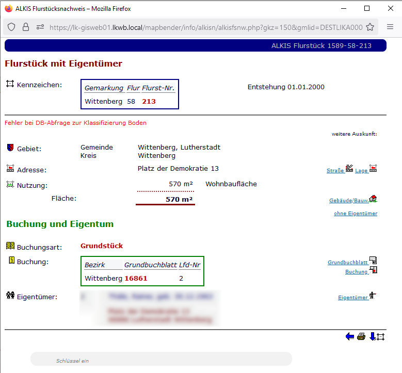Bookmark page with the star icon

[x=370, y=27]
